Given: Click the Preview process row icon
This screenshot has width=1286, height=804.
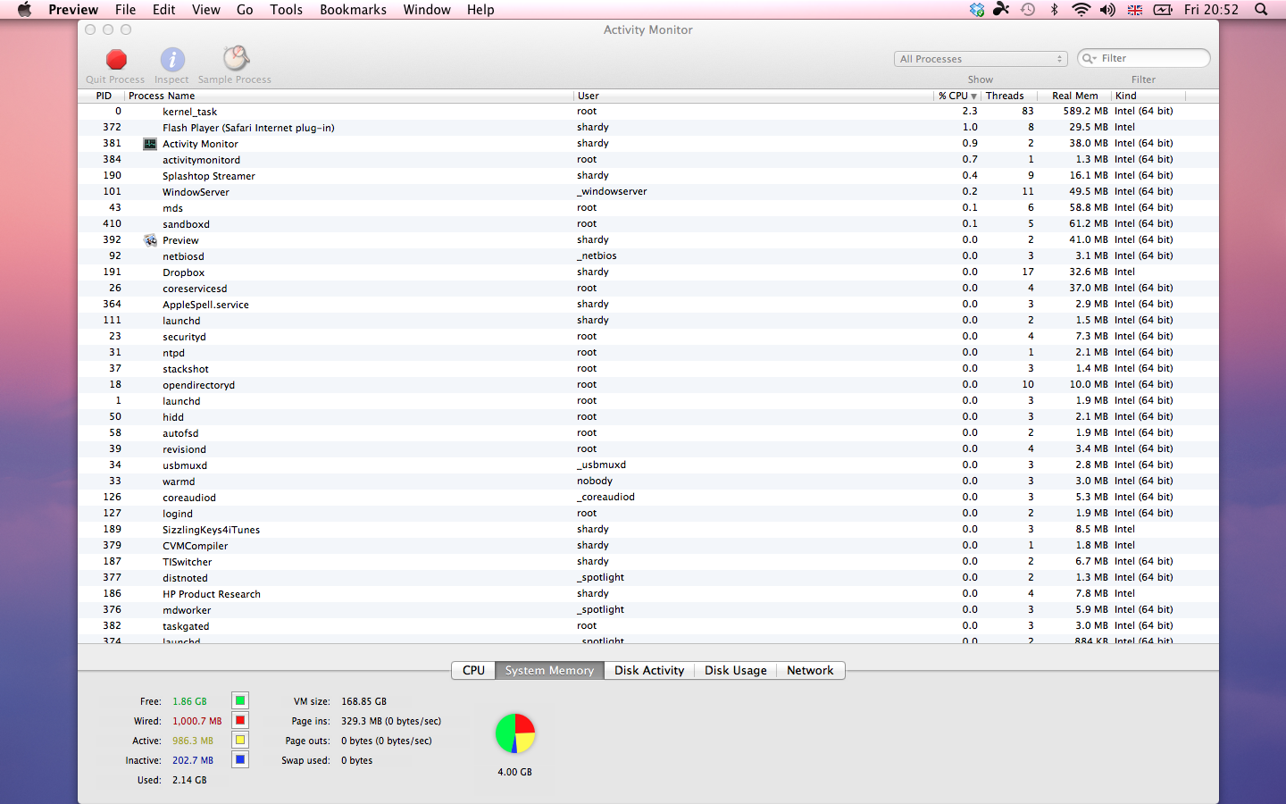Looking at the screenshot, I should (150, 240).
